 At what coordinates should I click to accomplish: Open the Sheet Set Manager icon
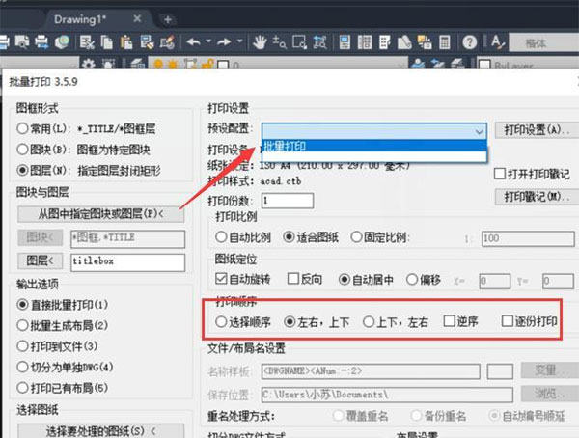(404, 42)
